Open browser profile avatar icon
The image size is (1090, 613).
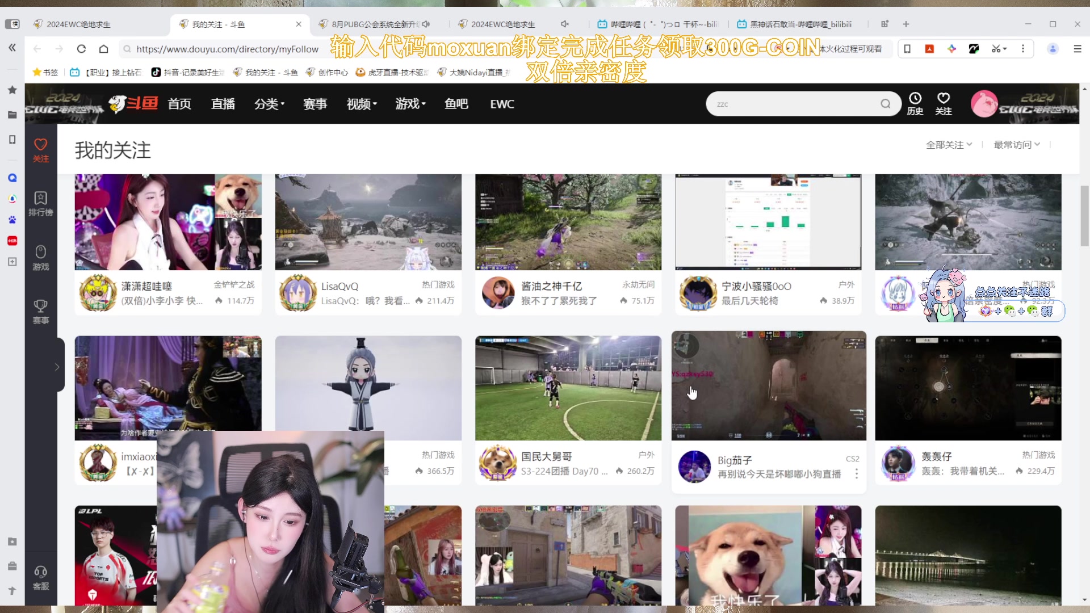(1053, 49)
